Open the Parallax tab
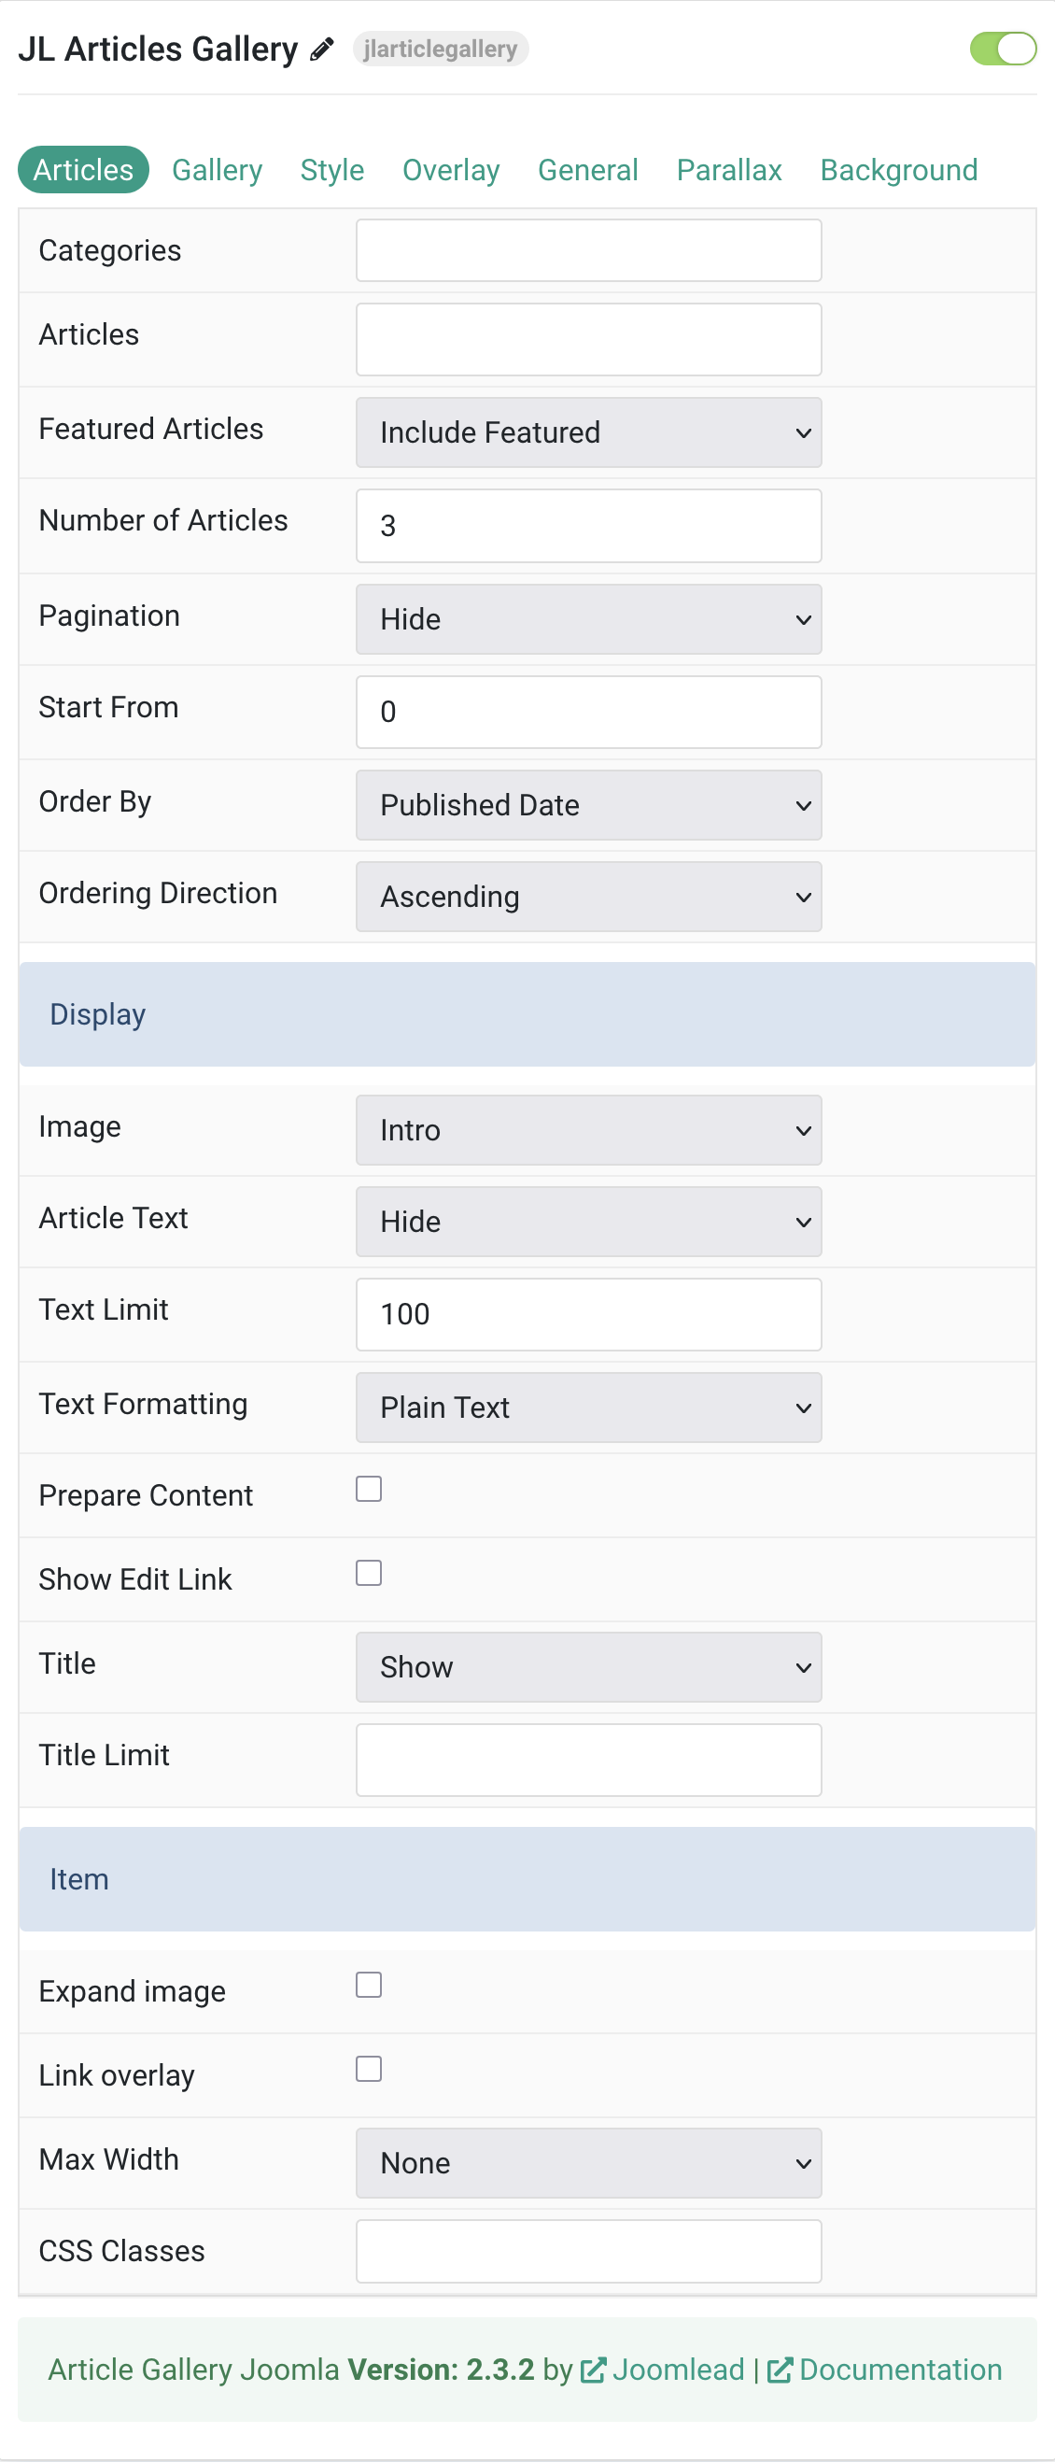 coord(729,170)
